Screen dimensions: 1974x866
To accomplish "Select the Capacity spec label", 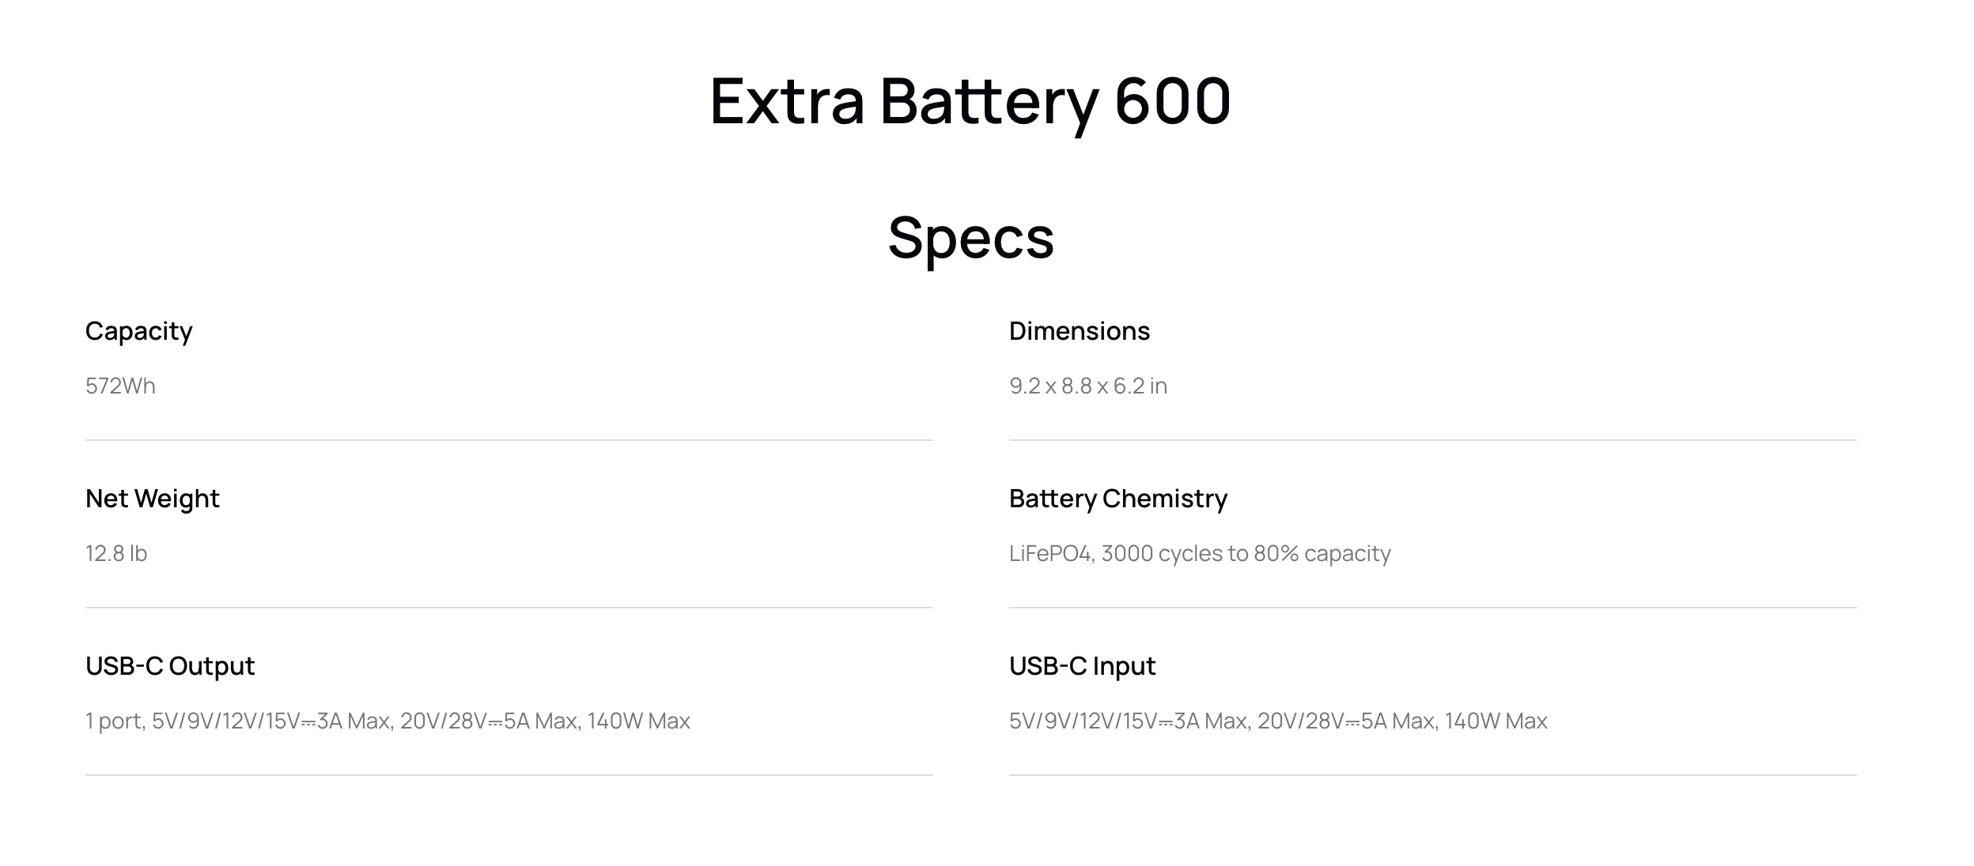I will [139, 331].
